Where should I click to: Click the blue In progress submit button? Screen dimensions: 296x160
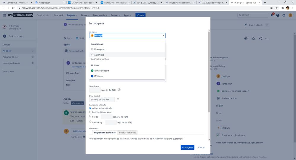point(188,147)
